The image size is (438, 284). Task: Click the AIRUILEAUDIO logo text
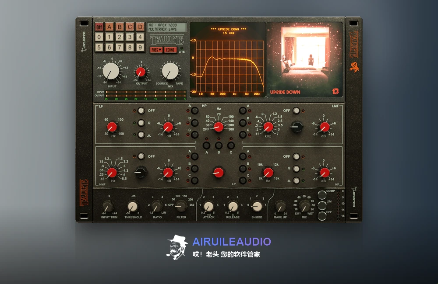click(x=232, y=242)
